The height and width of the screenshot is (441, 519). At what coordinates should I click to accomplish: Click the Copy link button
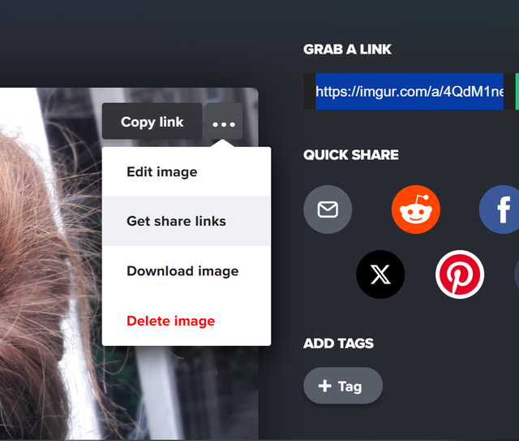click(152, 121)
